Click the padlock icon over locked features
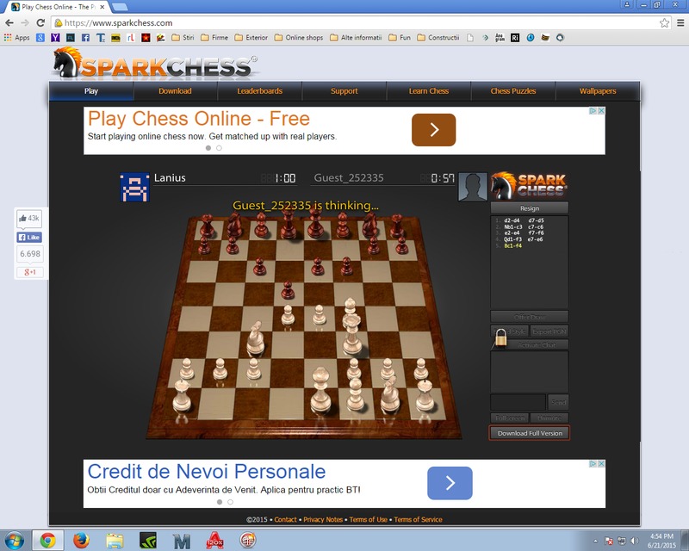The image size is (689, 551). pyautogui.click(x=501, y=337)
